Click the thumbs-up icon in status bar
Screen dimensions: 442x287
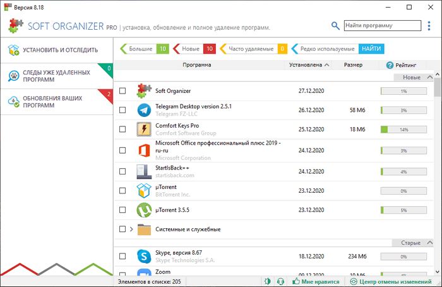pyautogui.click(x=296, y=281)
